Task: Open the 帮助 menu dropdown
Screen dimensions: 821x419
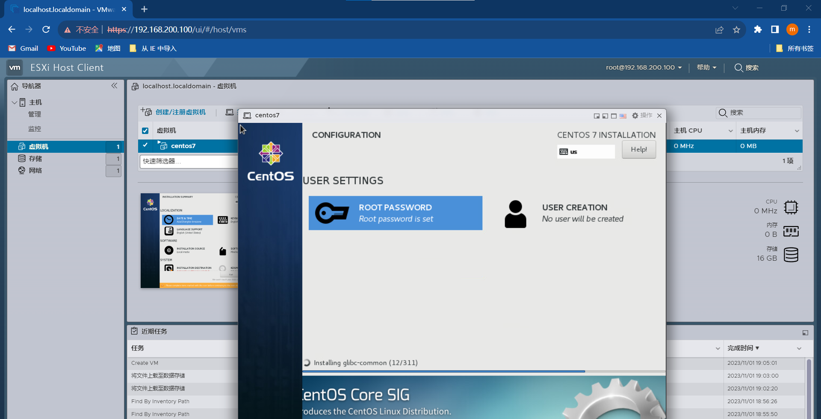Action: [x=706, y=67]
